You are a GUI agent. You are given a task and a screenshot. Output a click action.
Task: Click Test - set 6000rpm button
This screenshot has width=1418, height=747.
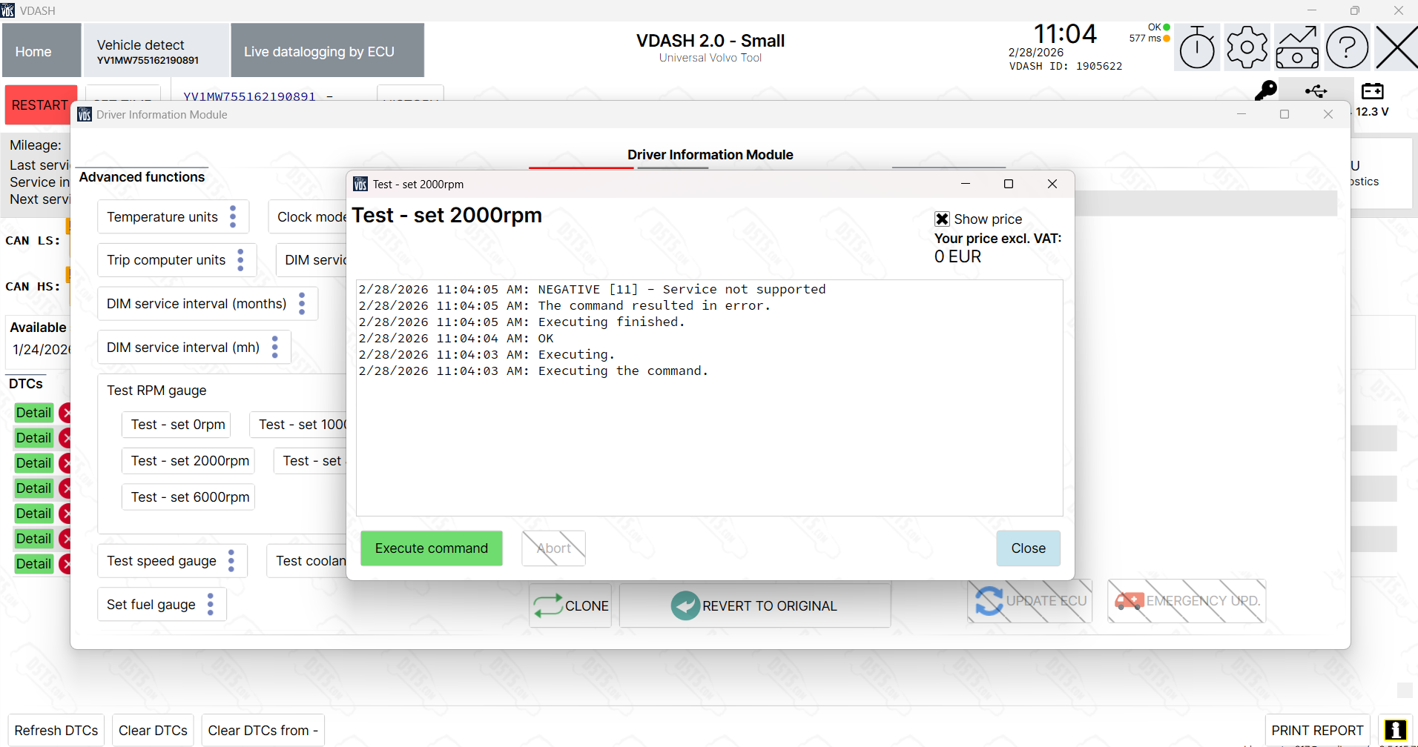(x=189, y=497)
